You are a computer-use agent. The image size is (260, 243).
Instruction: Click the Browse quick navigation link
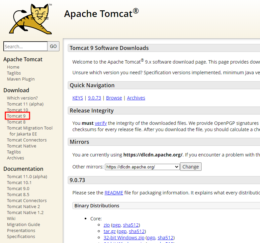tap(114, 98)
